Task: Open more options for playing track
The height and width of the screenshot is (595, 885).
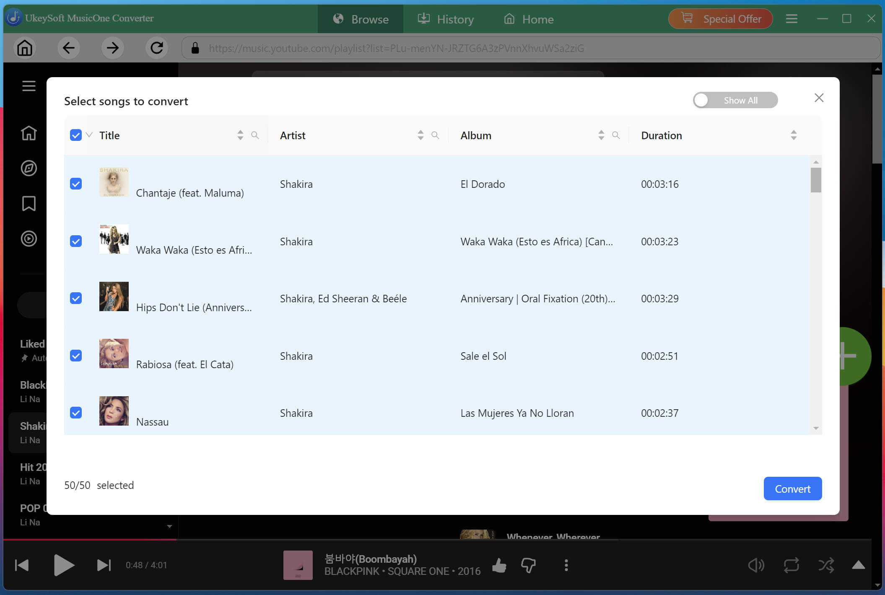Action: click(566, 565)
